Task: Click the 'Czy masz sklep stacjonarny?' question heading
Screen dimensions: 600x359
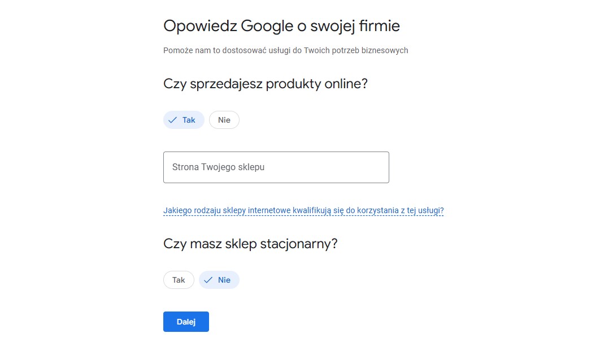Action: coord(250,244)
